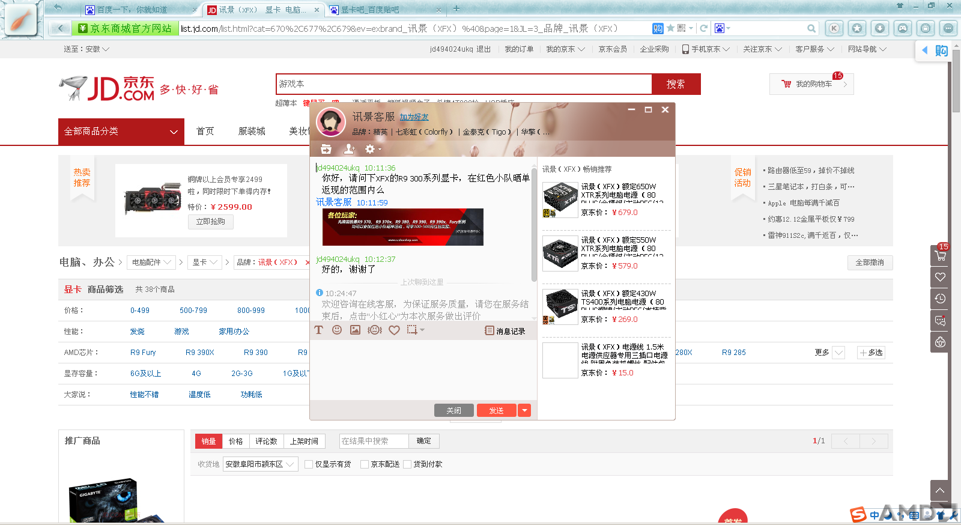Open the browser skin shirt icon
Viewport: 961px width, 525px height.
tap(900, 6)
